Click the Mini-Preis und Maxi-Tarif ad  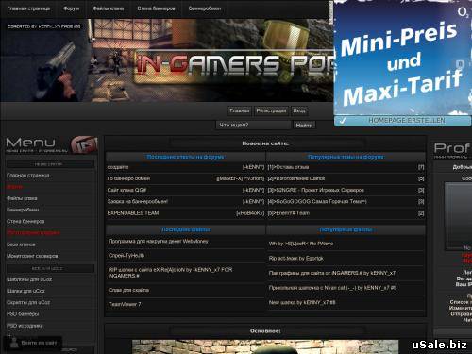[x=403, y=59]
